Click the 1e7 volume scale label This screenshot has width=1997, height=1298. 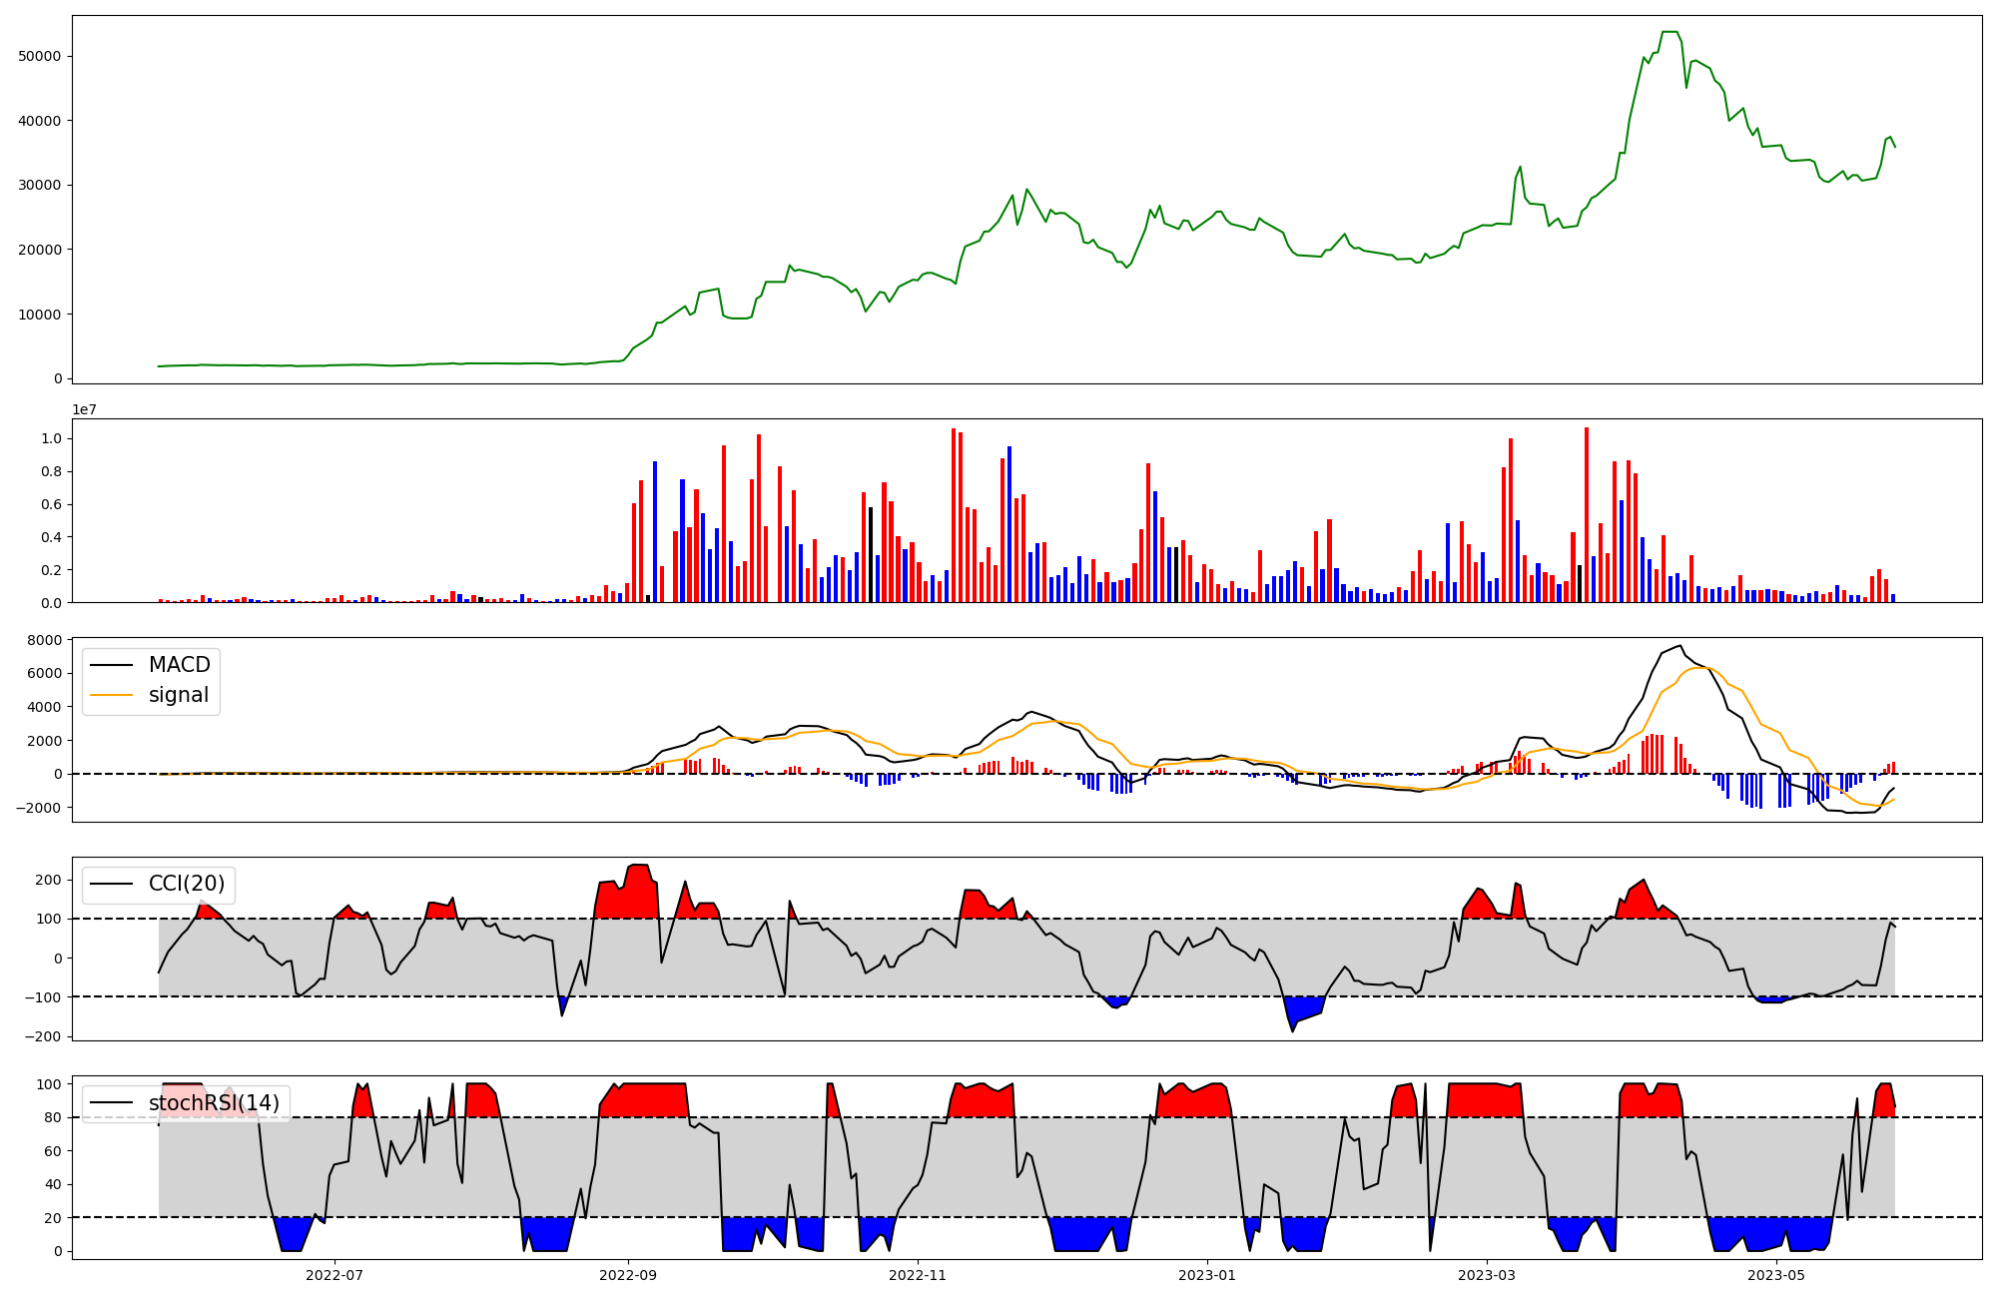[85, 409]
